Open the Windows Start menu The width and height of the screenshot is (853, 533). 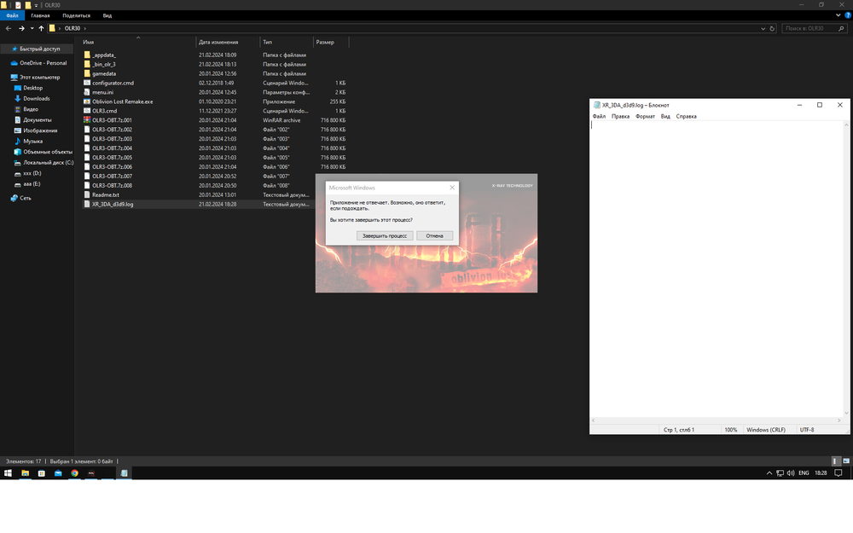(9, 472)
